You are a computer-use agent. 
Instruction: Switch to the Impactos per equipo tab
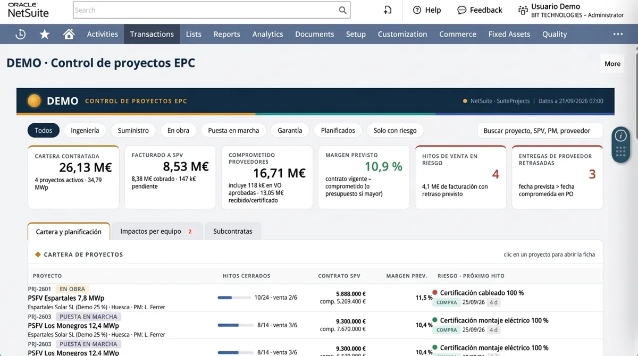(157, 231)
